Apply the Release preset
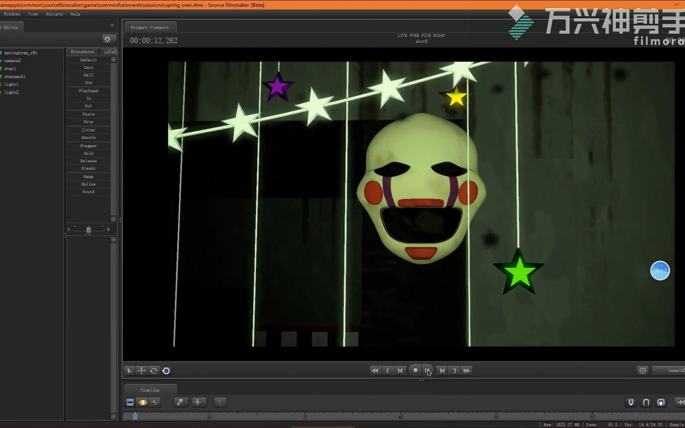Viewport: 685px width, 428px height. pos(88,161)
